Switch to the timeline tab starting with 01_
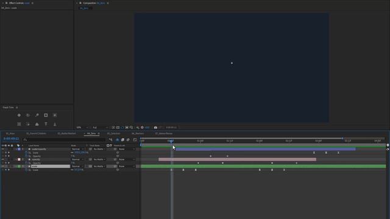 pos(10,134)
